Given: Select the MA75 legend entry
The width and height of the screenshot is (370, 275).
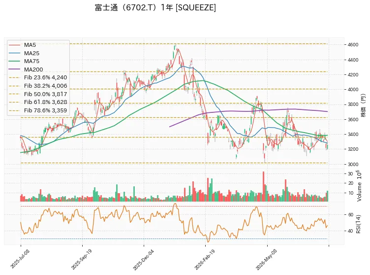Looking at the screenshot, I should tap(24, 61).
